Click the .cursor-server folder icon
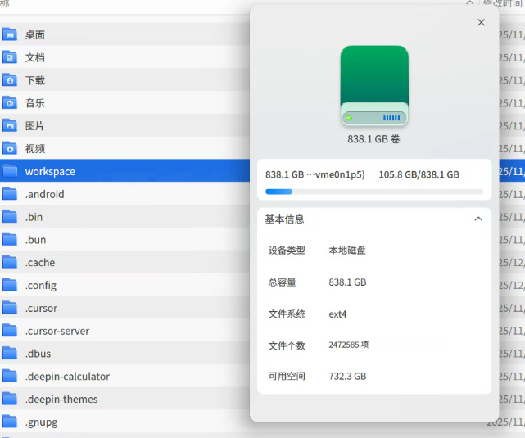 pos(9,330)
